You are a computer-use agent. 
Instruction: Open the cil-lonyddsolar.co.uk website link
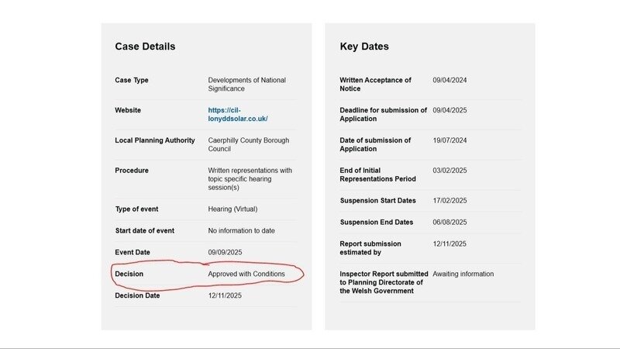point(237,114)
